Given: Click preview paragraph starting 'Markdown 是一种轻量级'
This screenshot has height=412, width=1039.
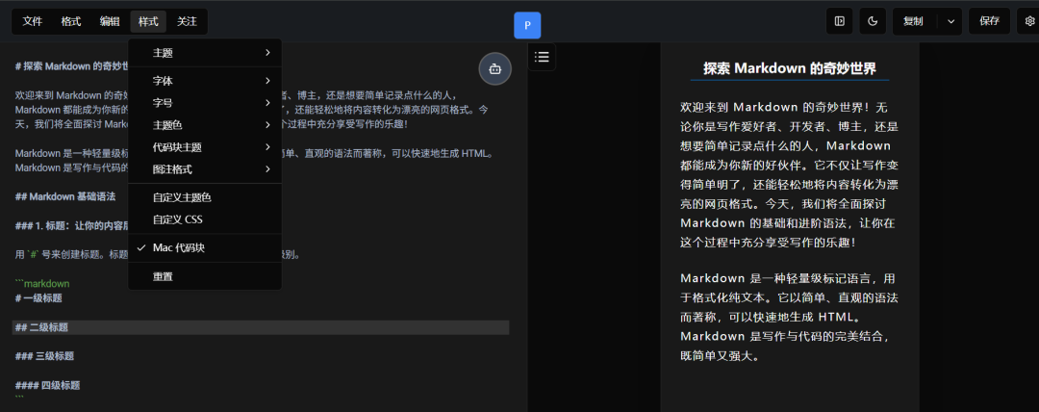Looking at the screenshot, I should click(x=790, y=317).
